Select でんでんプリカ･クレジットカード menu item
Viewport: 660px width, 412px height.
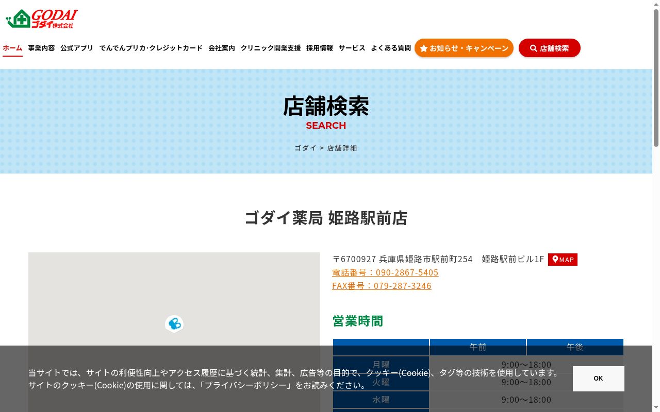151,48
